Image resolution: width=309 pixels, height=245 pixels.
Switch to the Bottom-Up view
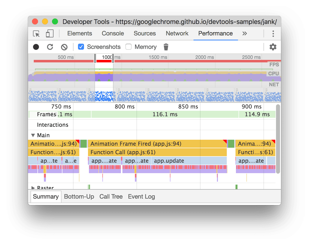pyautogui.click(x=79, y=197)
